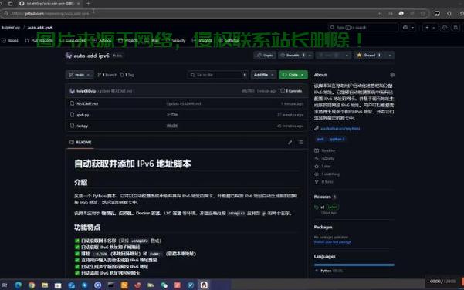Click the Commits history link
The image size is (464, 290).
[x=291, y=91]
